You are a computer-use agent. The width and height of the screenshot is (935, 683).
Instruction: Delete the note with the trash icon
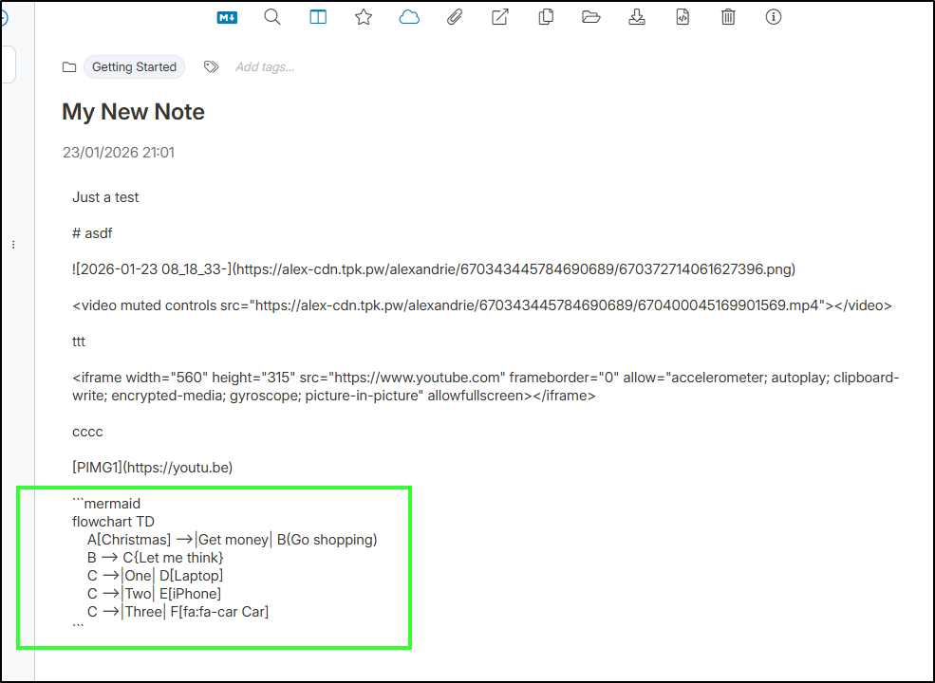(728, 17)
